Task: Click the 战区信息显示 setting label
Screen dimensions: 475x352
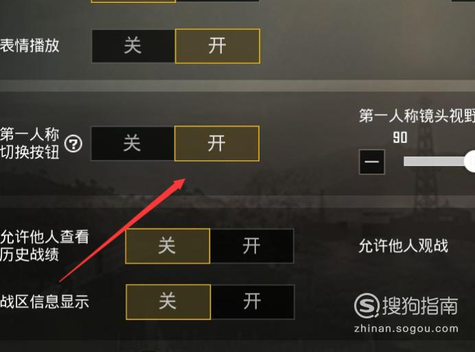Action: point(45,302)
